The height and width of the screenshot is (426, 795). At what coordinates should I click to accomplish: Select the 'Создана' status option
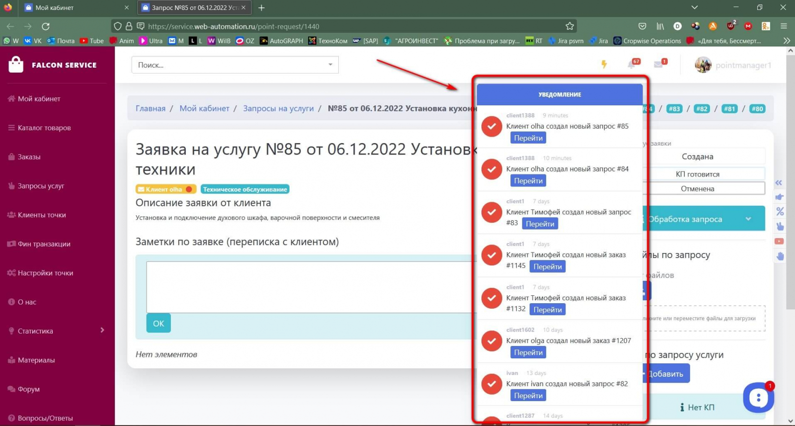698,157
